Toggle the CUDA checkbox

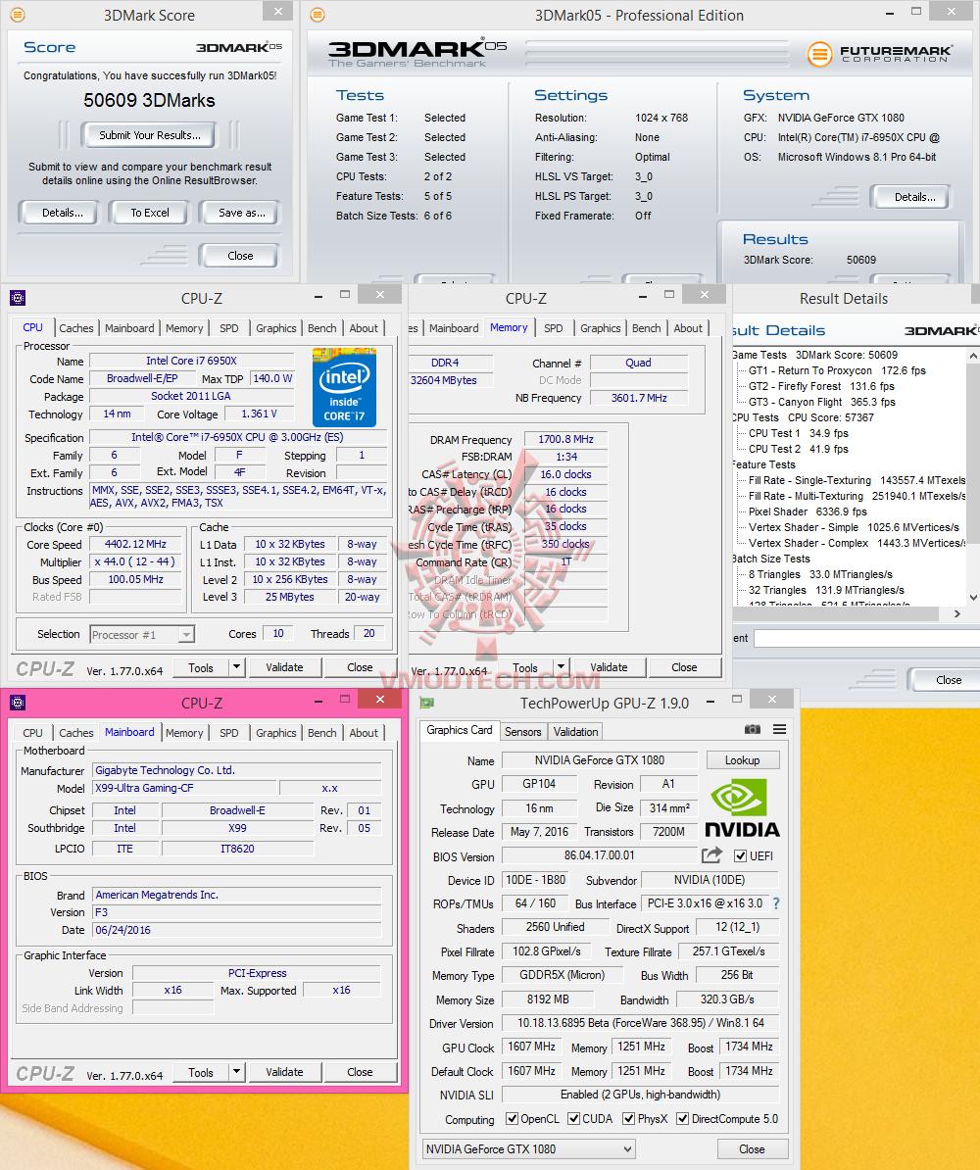point(574,1118)
